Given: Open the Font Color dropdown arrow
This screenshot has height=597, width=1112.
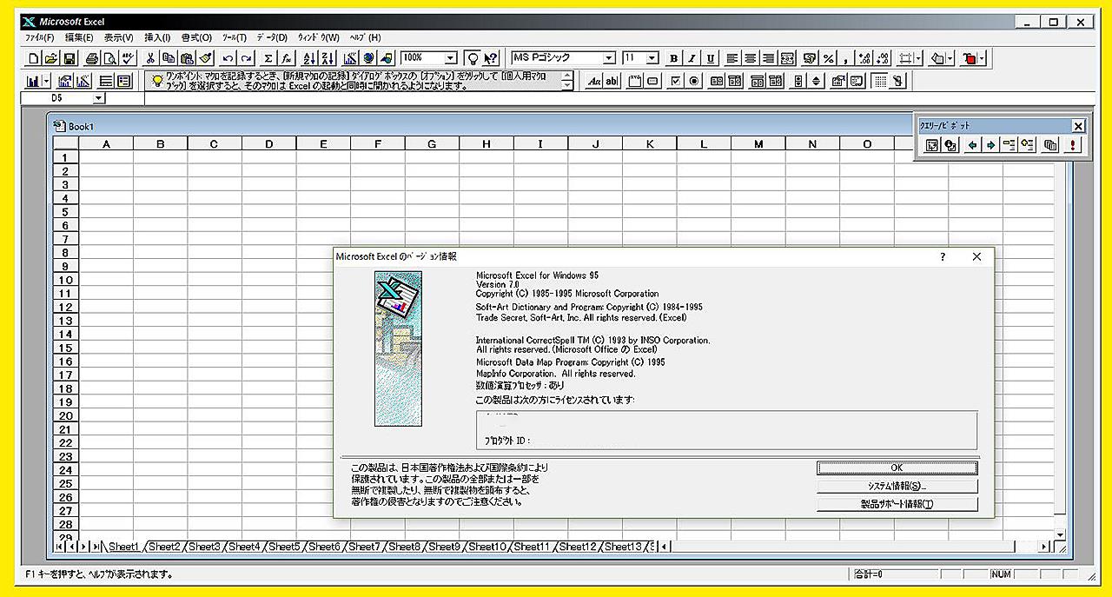Looking at the screenshot, I should tap(982, 58).
